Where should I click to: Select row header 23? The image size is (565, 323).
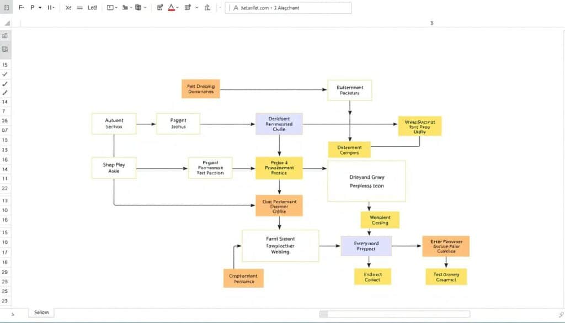[x=4, y=301]
